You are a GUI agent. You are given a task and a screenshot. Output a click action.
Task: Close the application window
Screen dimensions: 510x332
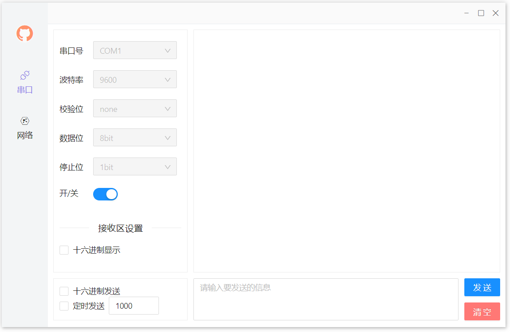coord(496,13)
